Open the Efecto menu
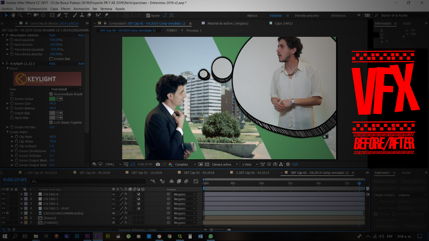The image size is (429, 241). pos(66,9)
